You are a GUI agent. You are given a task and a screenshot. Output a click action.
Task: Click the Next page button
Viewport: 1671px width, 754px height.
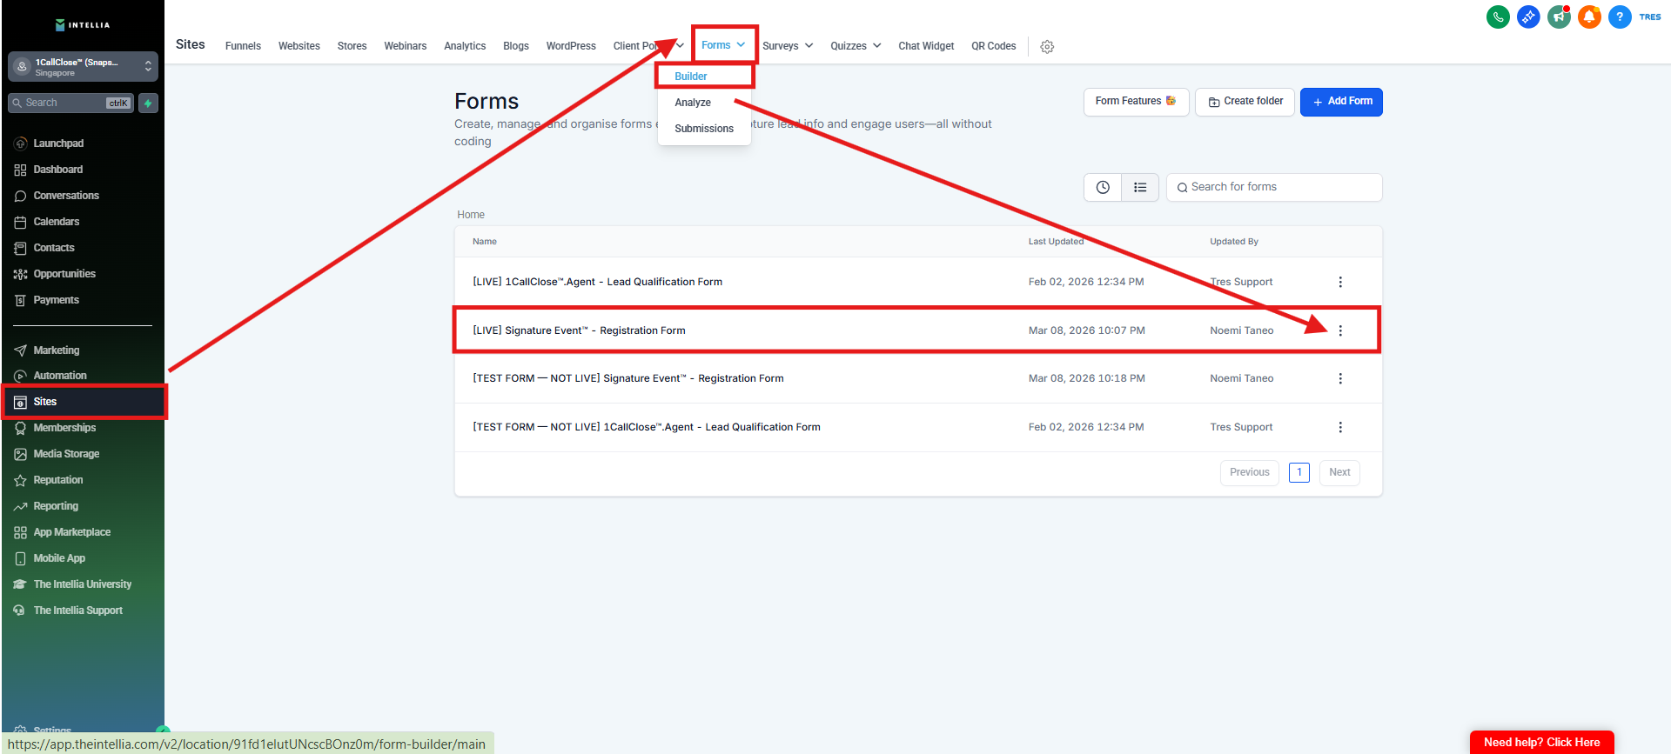pyautogui.click(x=1339, y=472)
